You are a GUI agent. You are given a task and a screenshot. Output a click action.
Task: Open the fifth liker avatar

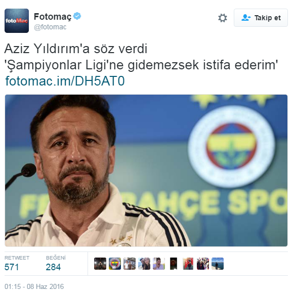click(x=159, y=264)
